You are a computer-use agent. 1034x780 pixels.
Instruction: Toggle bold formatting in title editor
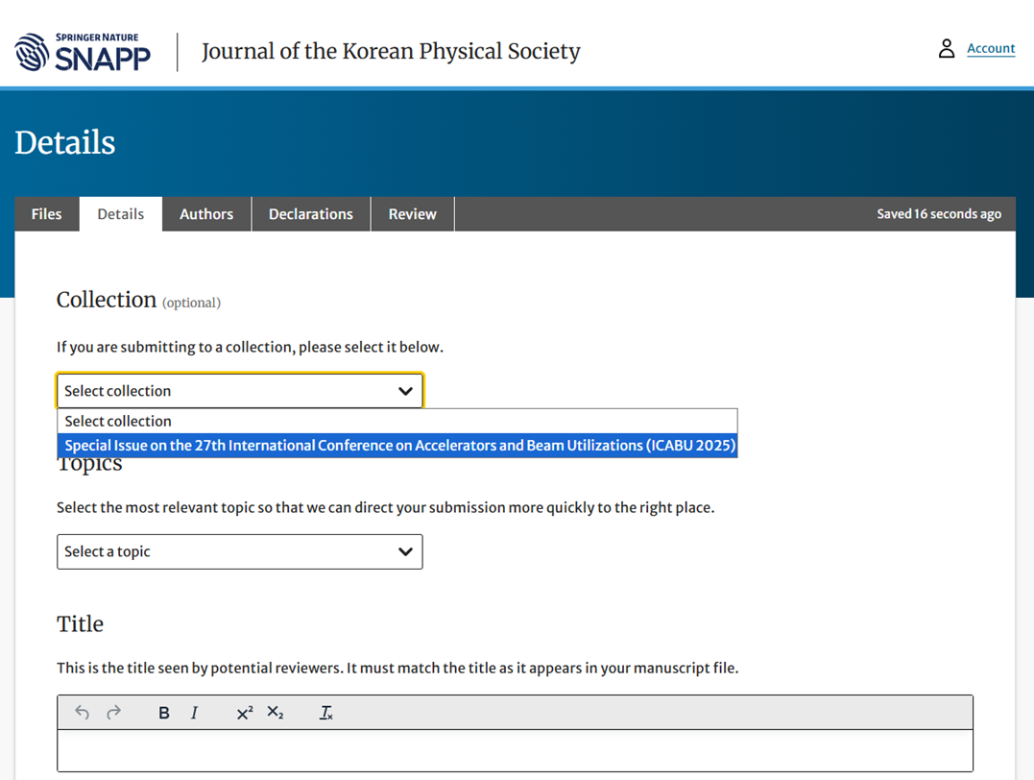click(x=164, y=713)
